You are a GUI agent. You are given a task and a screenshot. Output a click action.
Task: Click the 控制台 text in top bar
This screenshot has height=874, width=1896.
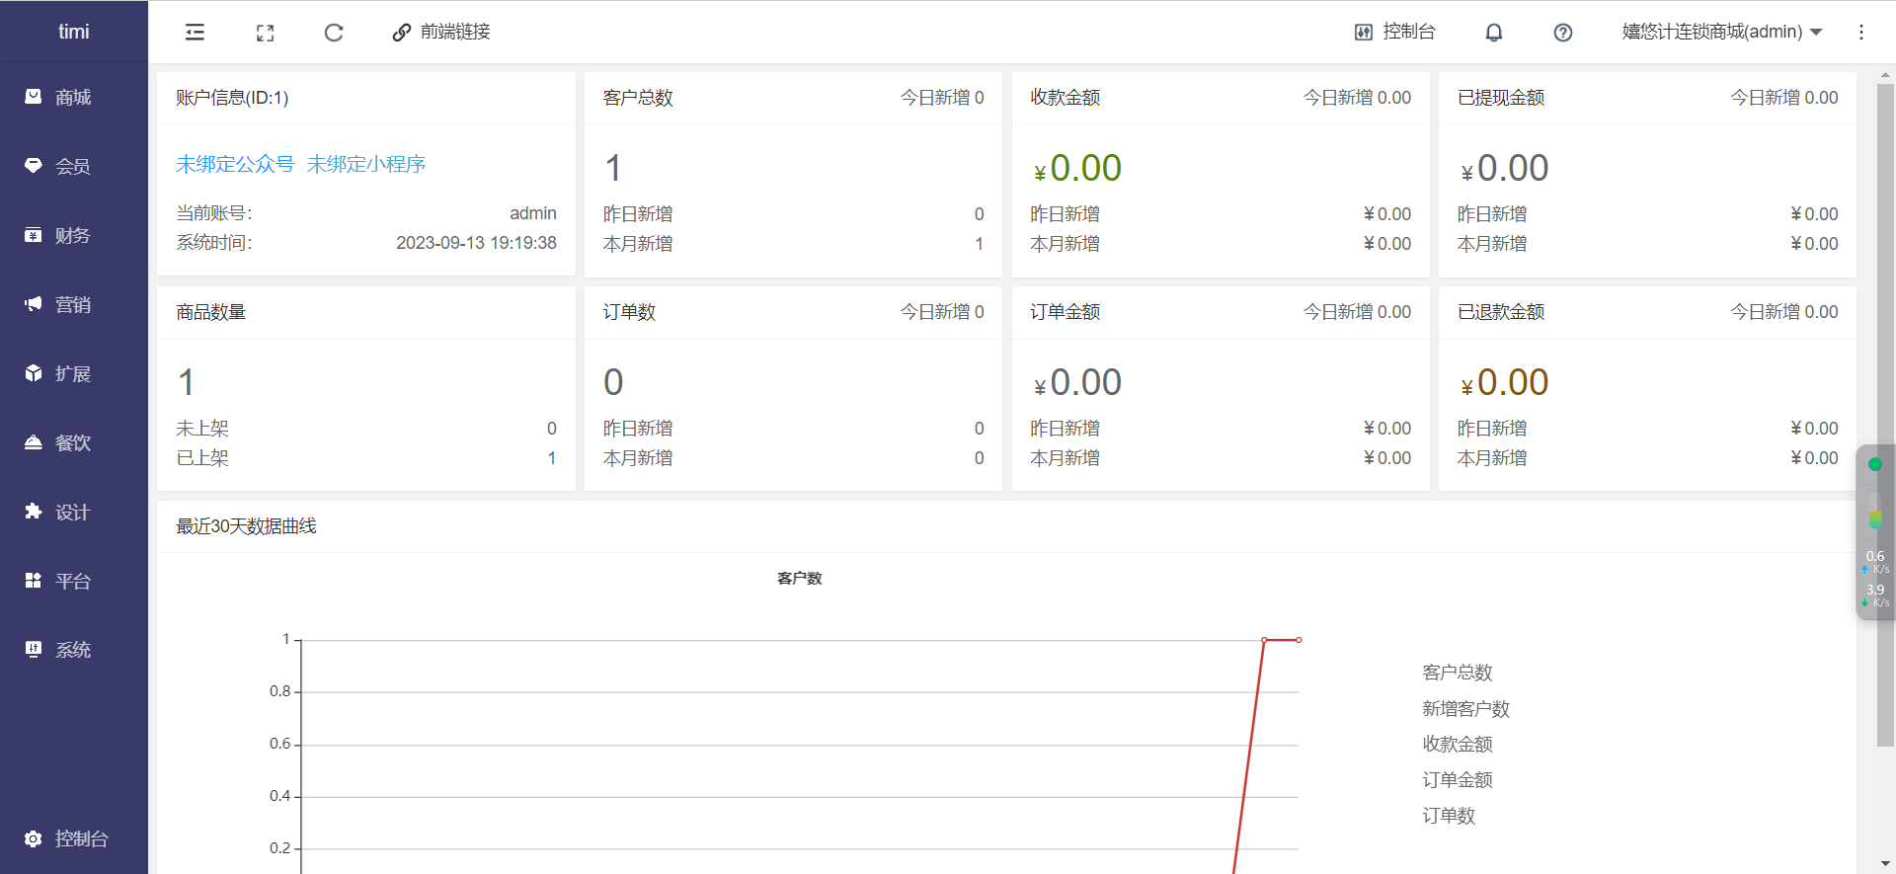(x=1409, y=32)
